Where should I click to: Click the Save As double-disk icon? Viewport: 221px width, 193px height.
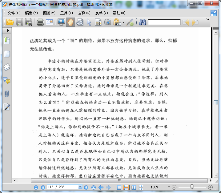tap(29, 22)
